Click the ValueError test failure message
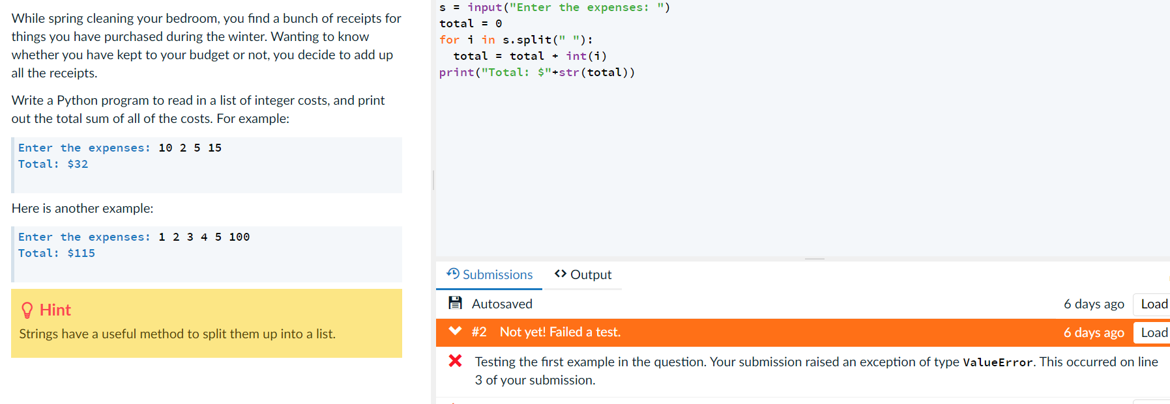 [x=817, y=371]
